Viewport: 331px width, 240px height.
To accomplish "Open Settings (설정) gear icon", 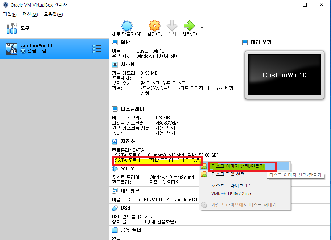I will 154,26.
